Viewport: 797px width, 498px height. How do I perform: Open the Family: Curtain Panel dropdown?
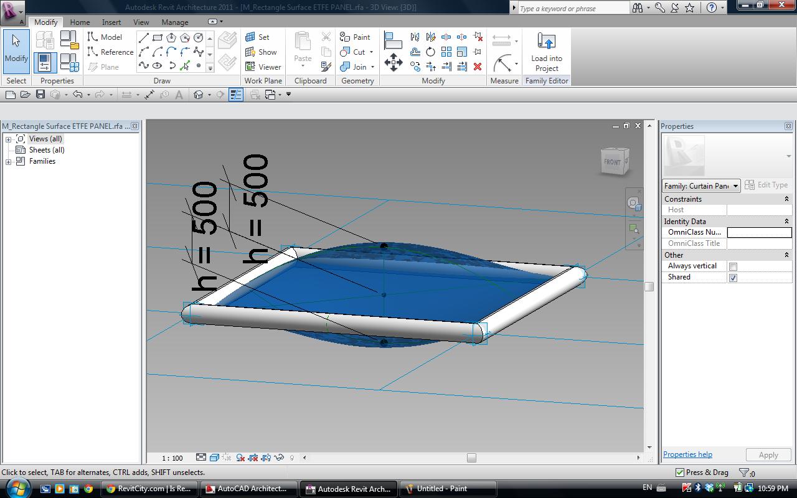pos(735,186)
